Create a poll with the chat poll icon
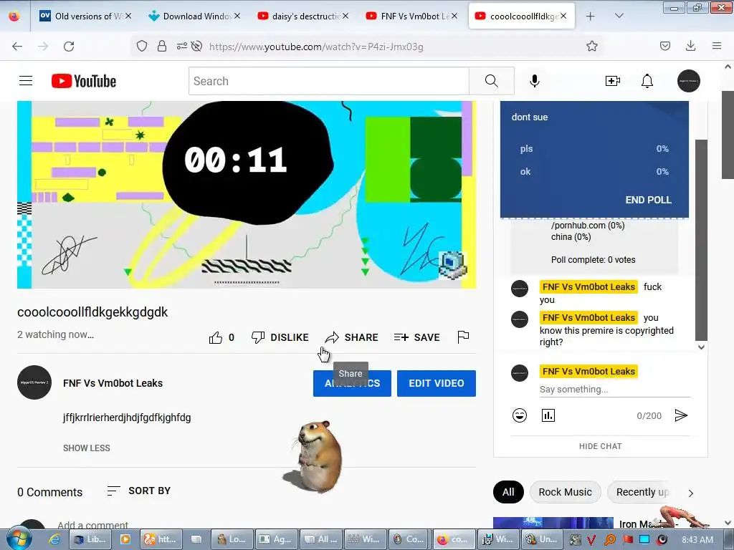This screenshot has height=550, width=734. [548, 415]
